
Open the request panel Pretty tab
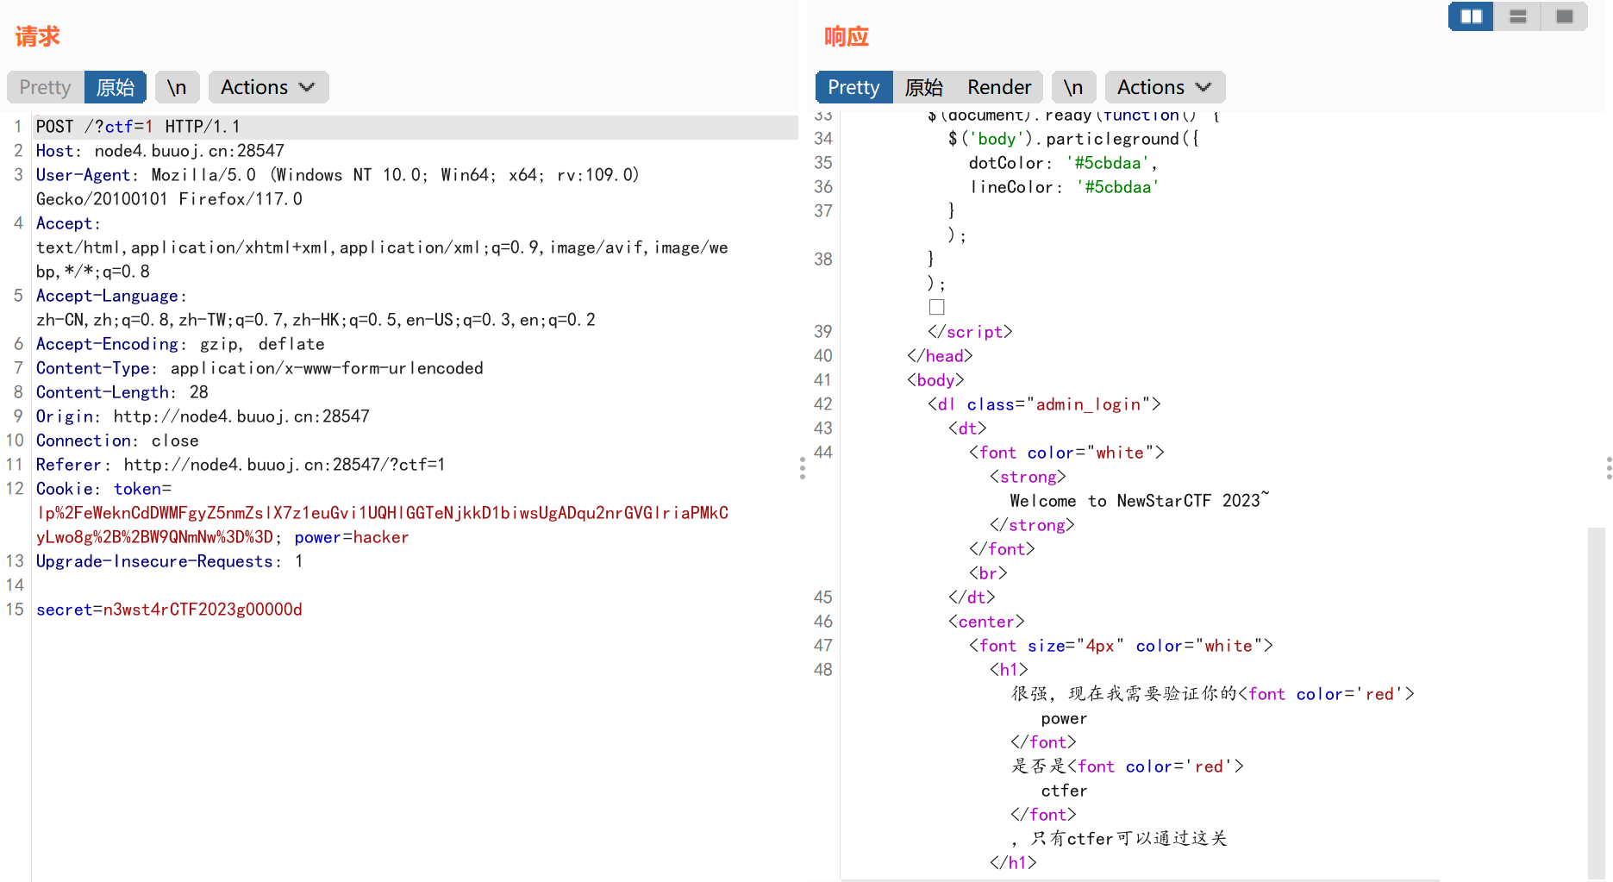tap(45, 87)
